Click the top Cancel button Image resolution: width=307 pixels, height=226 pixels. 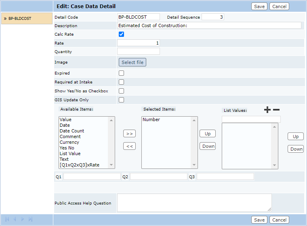point(279,6)
